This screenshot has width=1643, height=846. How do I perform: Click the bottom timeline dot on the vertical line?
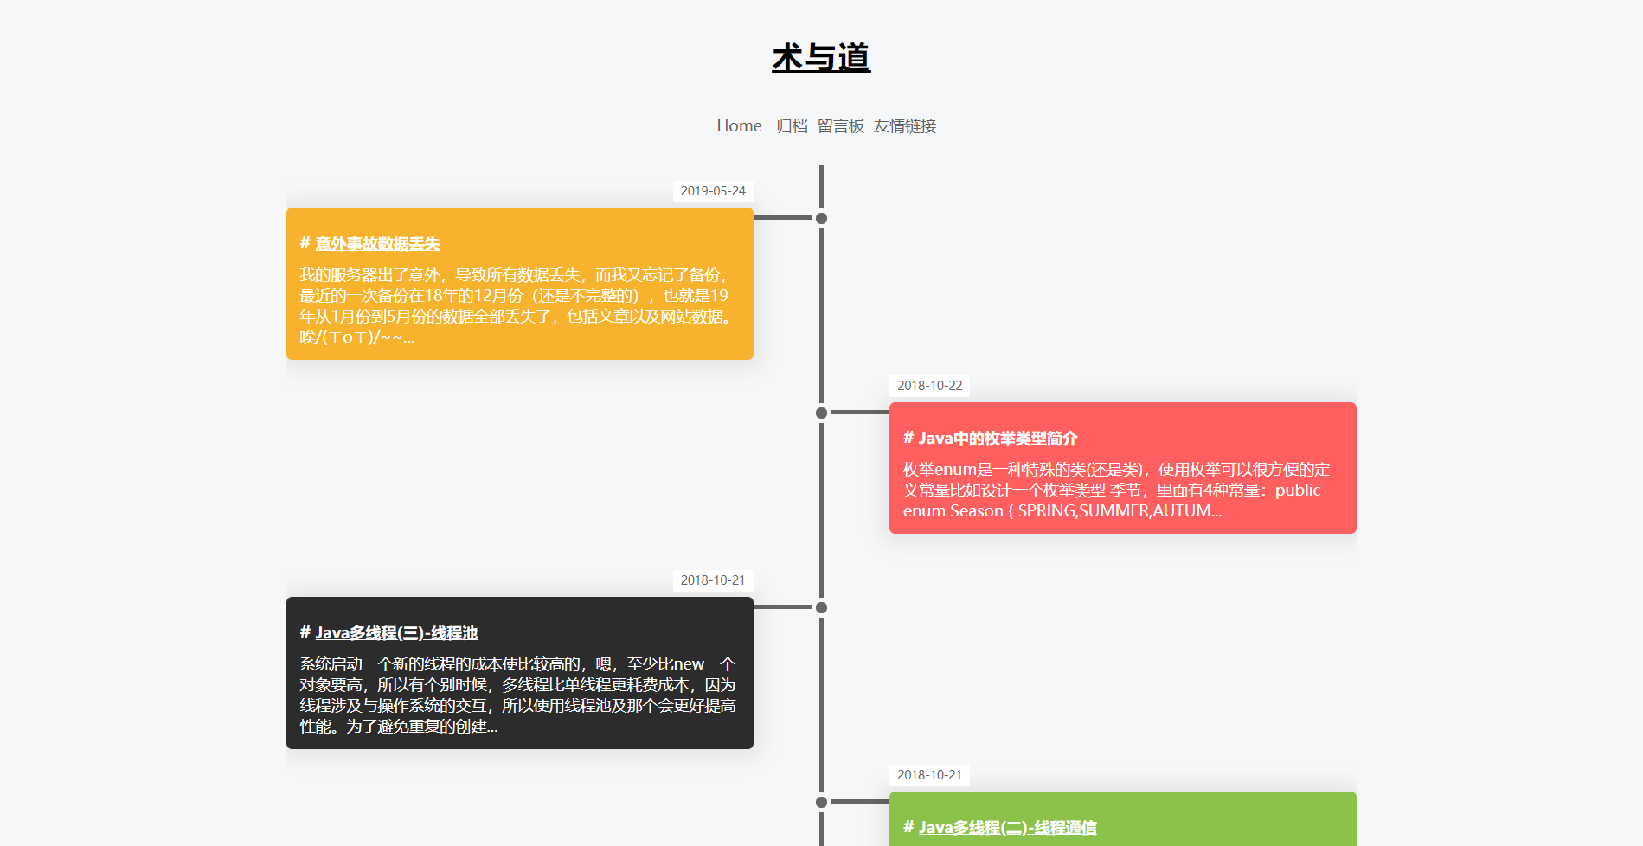tap(819, 803)
